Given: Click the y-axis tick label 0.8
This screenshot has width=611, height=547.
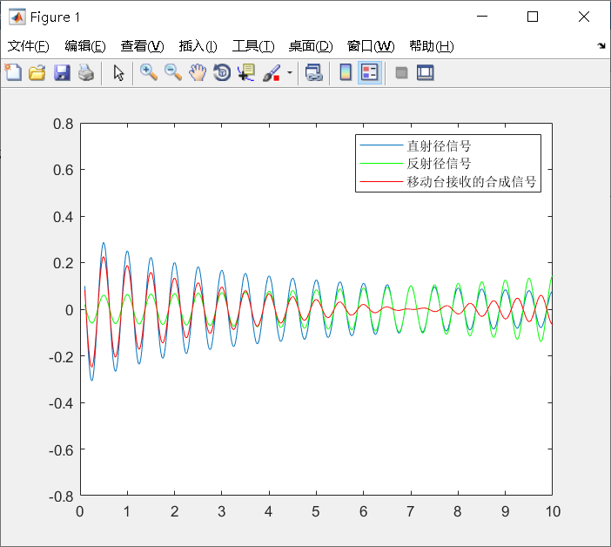Looking at the screenshot, I should [64, 124].
